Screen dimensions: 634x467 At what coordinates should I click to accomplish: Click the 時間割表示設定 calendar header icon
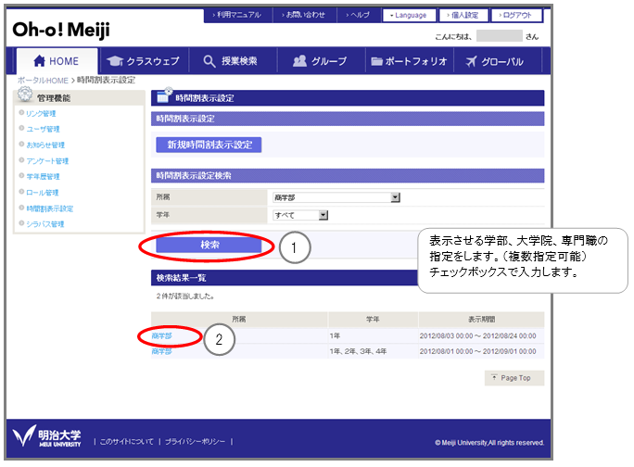(164, 95)
